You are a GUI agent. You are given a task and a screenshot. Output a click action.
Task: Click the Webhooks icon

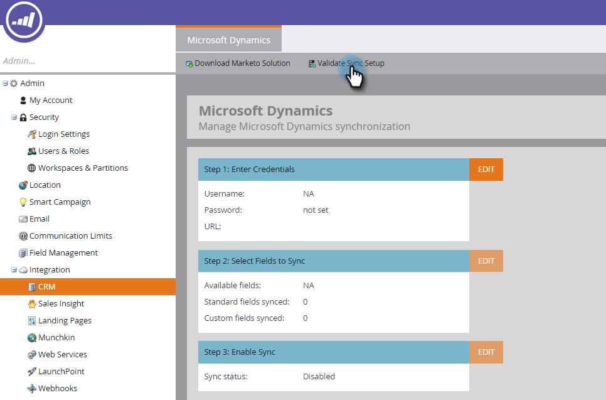point(32,389)
